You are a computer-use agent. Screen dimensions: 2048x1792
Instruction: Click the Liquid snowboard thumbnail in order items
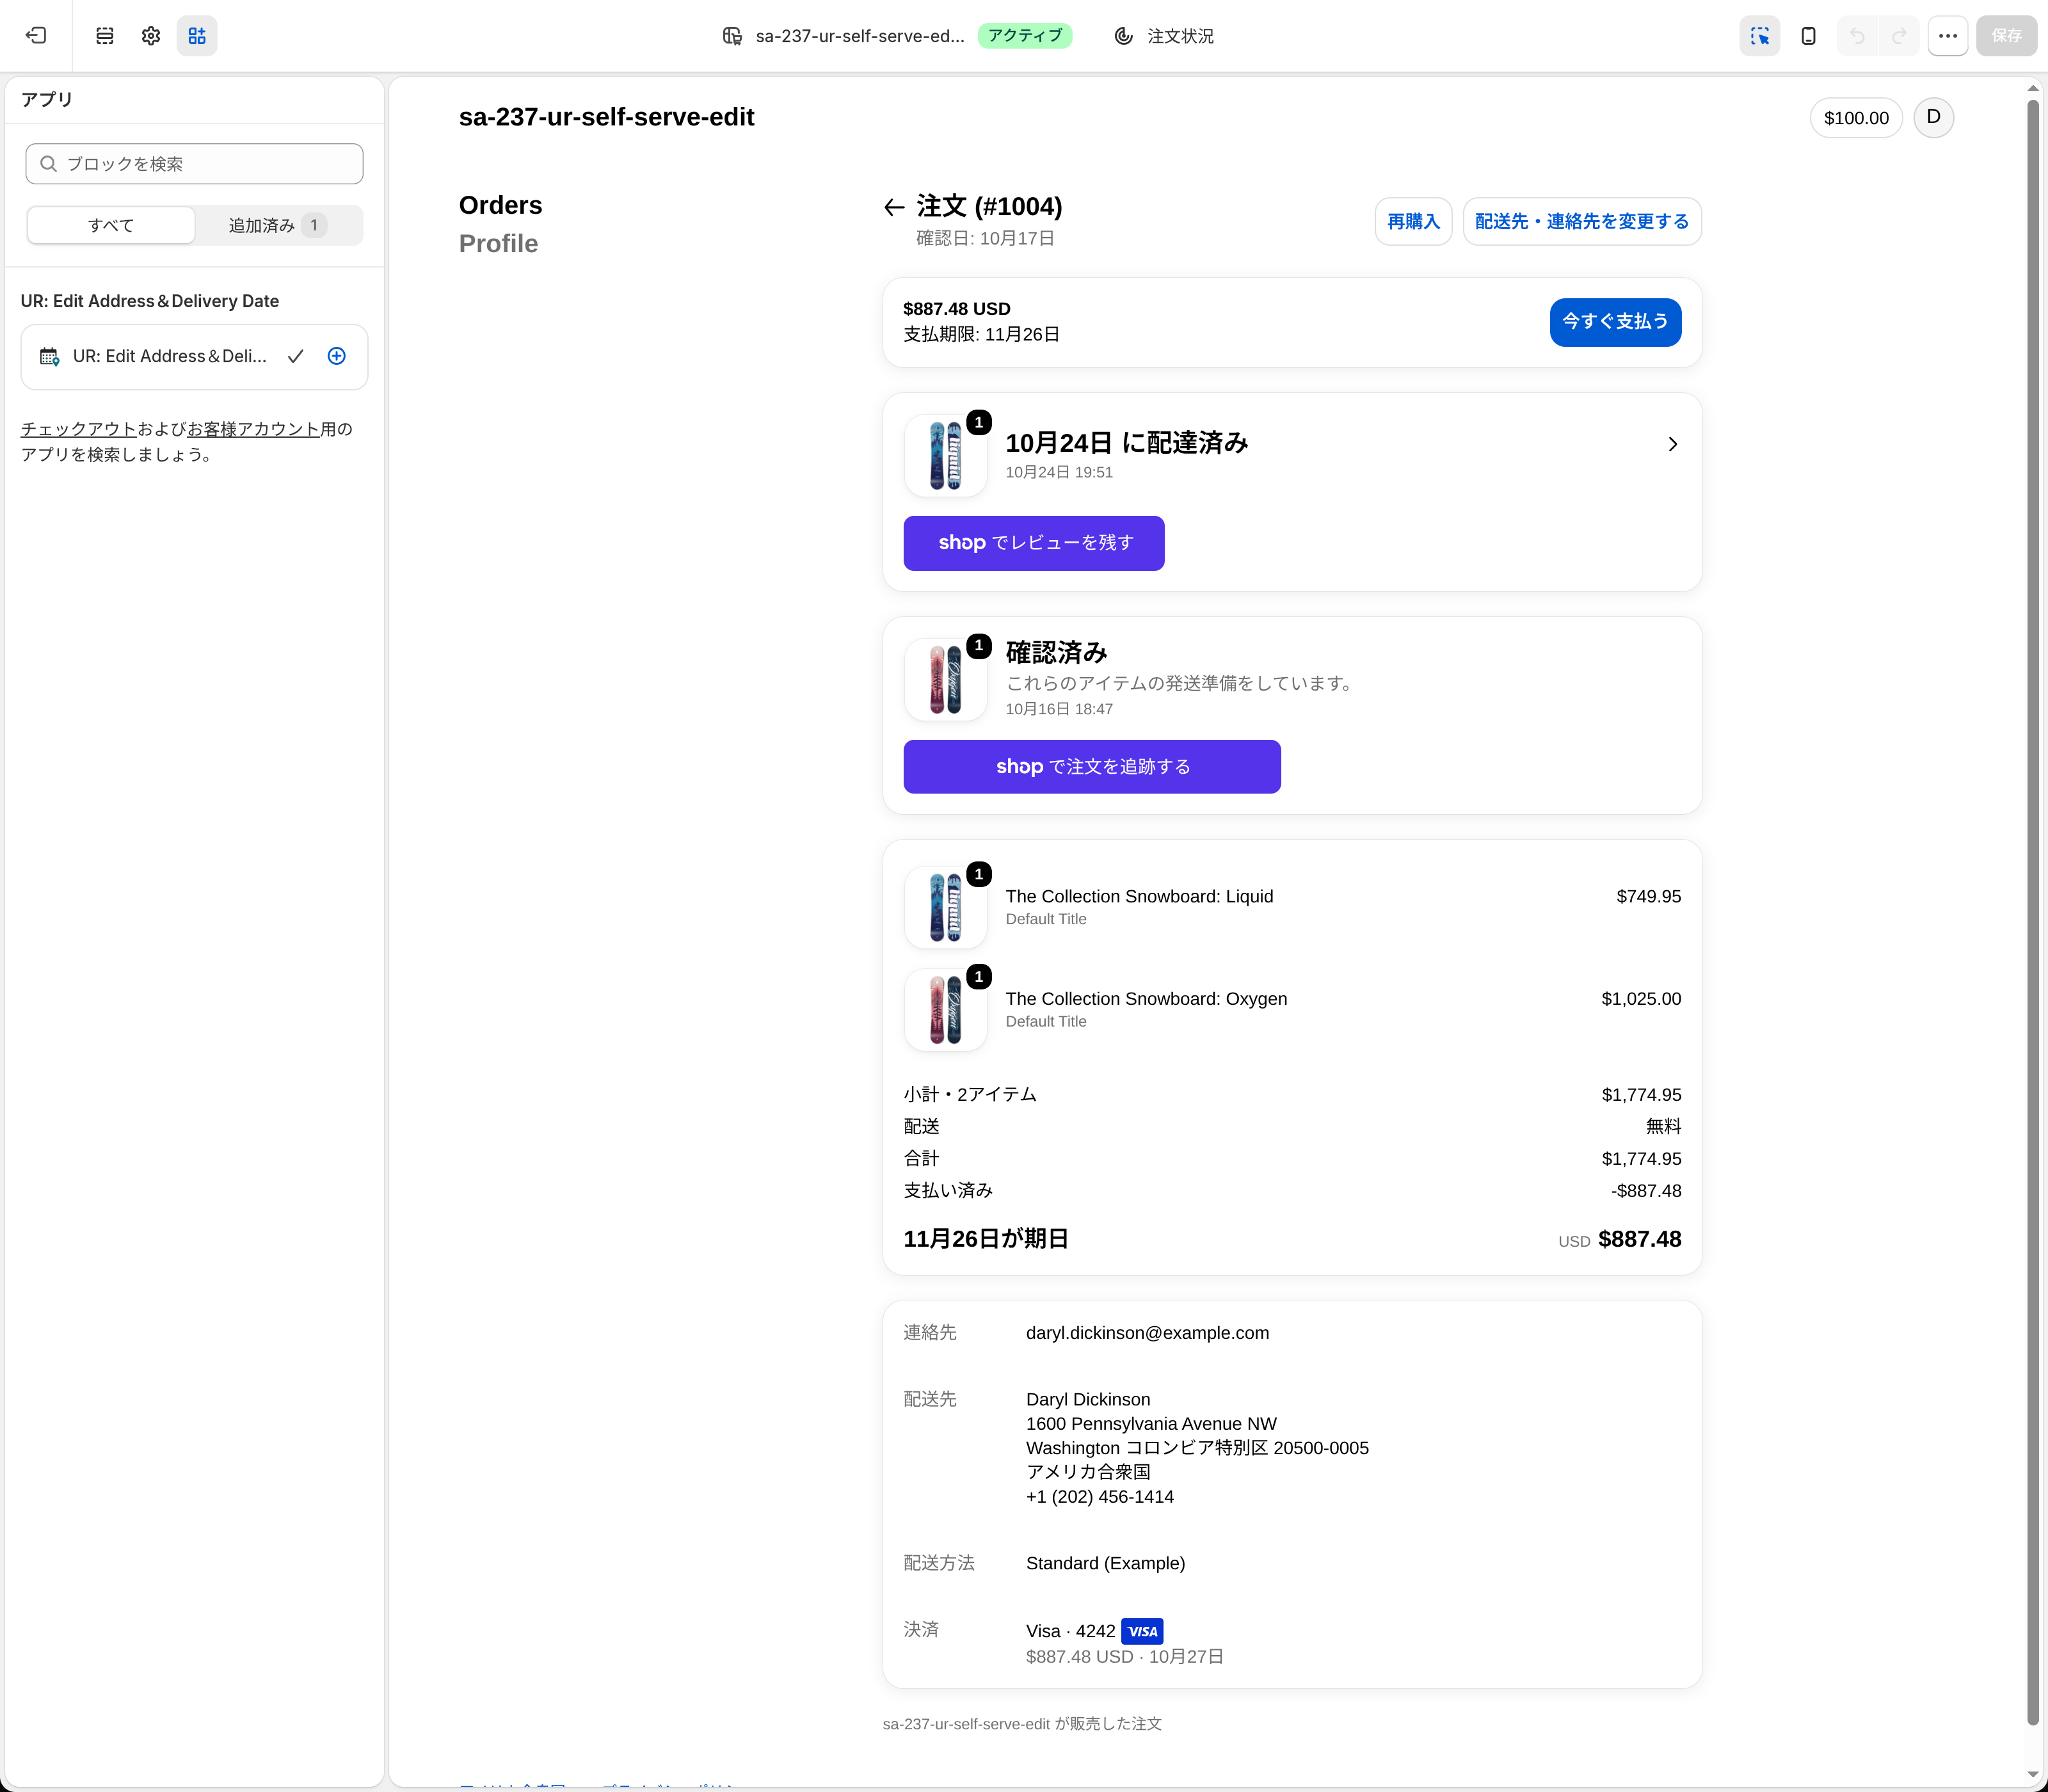945,907
